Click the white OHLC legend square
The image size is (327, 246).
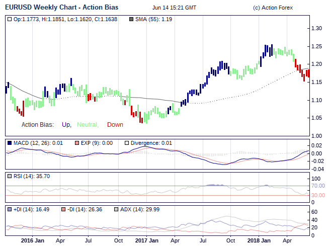10,20
